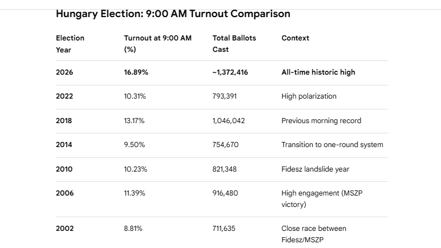
Task: Select the "Previous morning record" cell
Action: [321, 121]
